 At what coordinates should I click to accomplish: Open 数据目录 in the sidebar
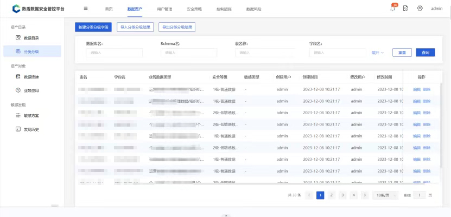31,38
